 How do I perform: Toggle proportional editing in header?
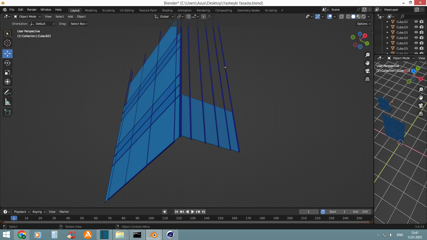click(x=204, y=17)
